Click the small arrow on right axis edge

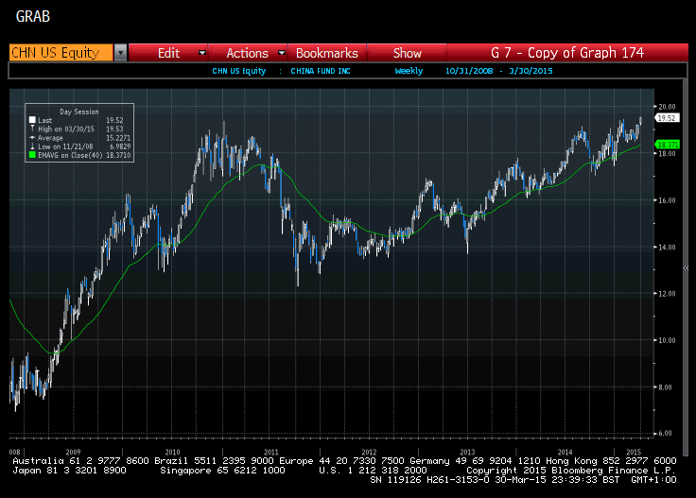686,268
